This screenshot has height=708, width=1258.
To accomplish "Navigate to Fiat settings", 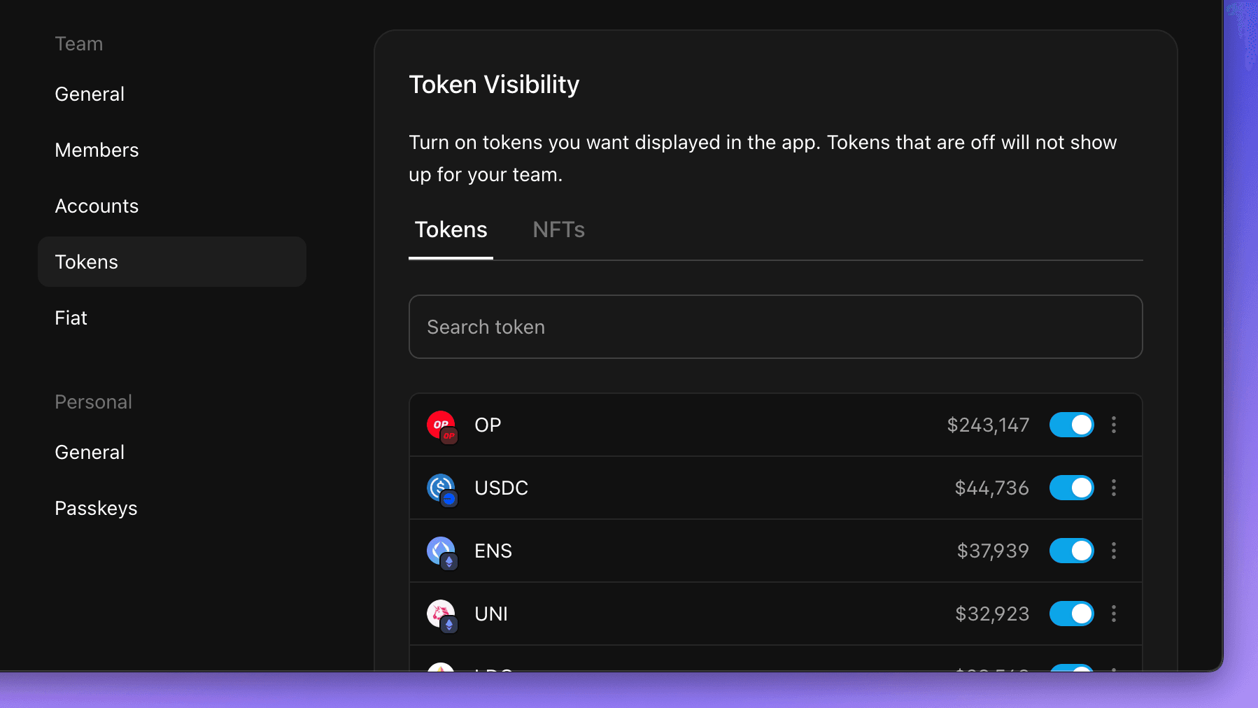I will click(71, 318).
